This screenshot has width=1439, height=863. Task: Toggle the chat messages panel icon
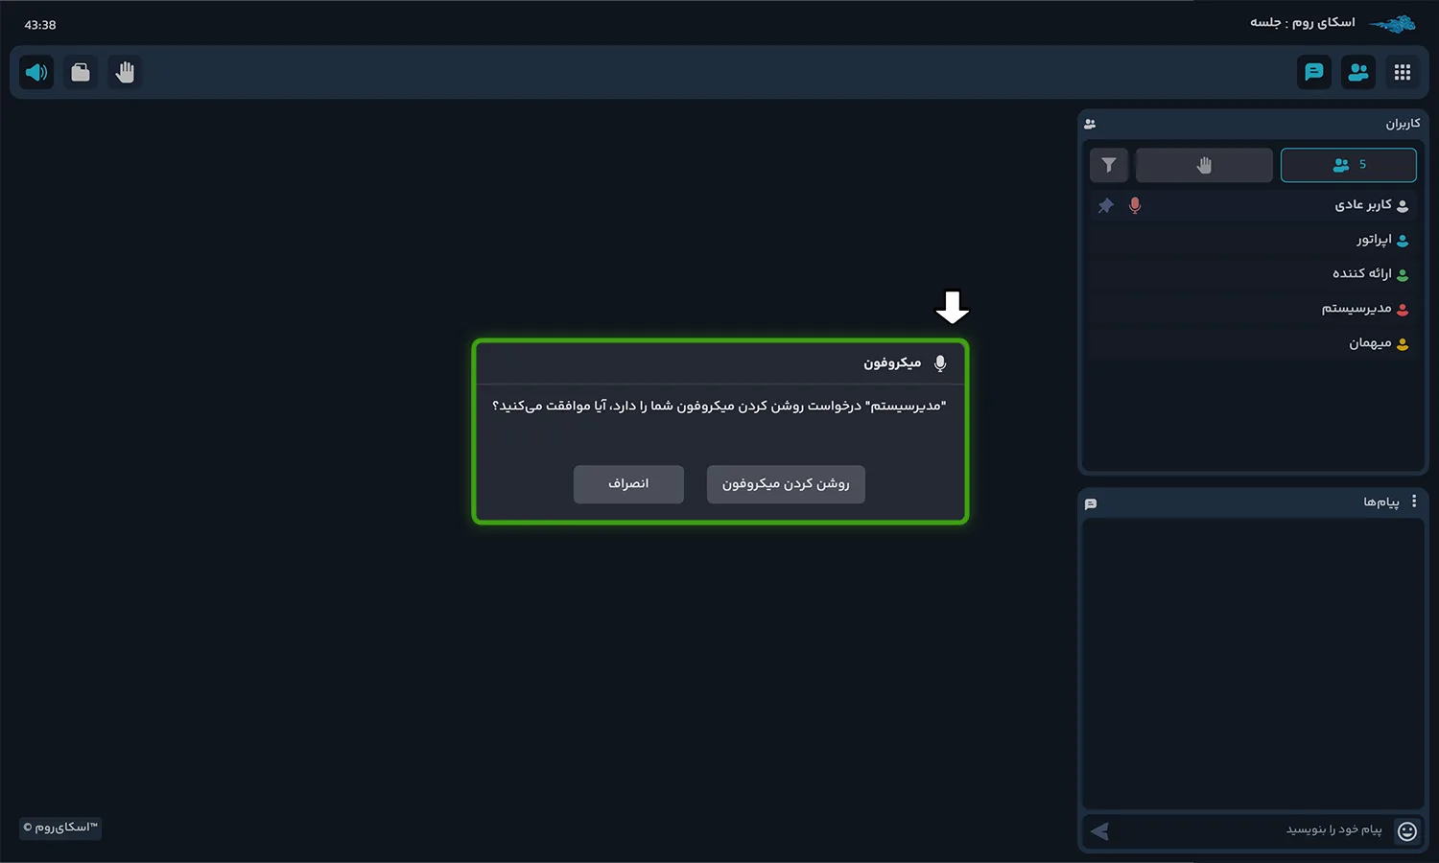click(x=1314, y=72)
